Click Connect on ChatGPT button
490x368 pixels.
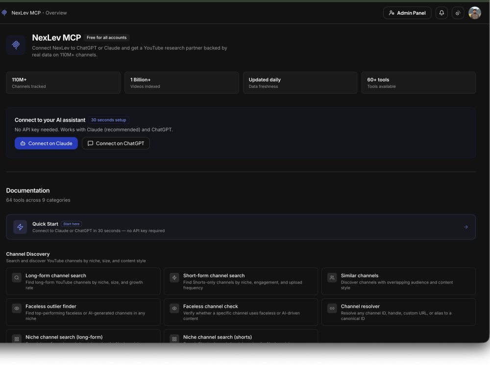(x=116, y=143)
